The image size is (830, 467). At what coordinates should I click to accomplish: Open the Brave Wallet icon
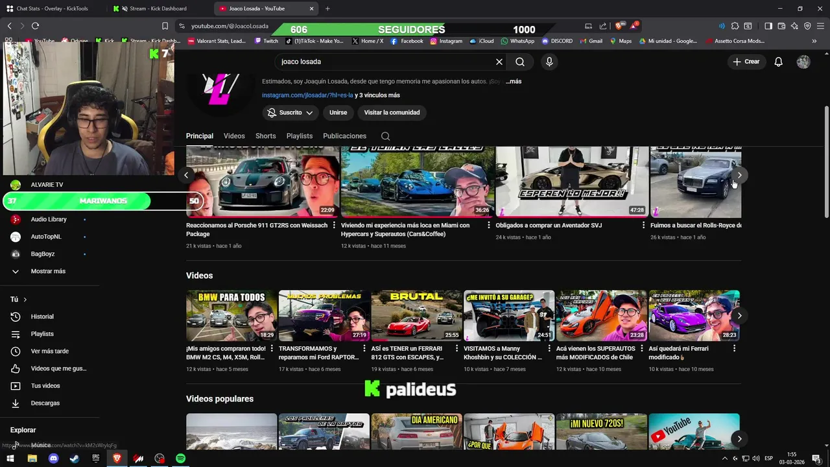coord(781,26)
